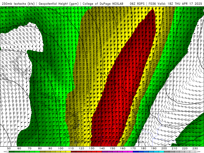This screenshot has width=204, height=153.
Task: Click the 230 value on the legend scale
Action: click(x=195, y=148)
